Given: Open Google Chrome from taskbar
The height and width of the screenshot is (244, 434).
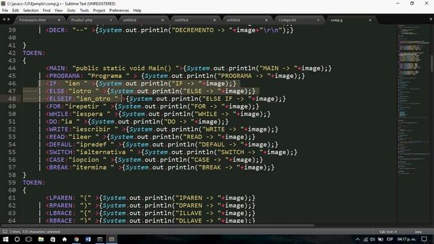Looking at the screenshot, I should [77, 239].
